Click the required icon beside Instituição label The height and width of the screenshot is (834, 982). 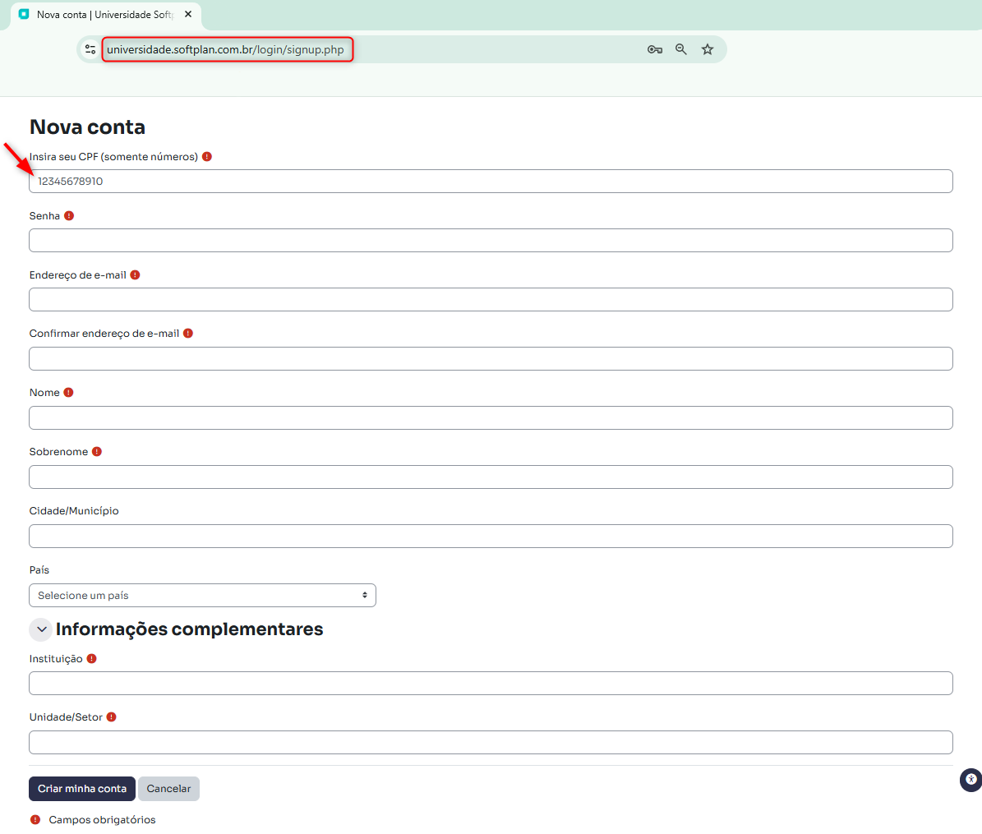coord(92,659)
